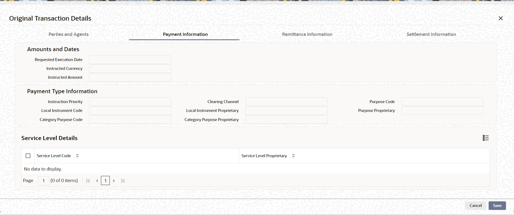The image size is (514, 215).
Task: Focus the Instructed Currency field
Action: tap(130, 69)
